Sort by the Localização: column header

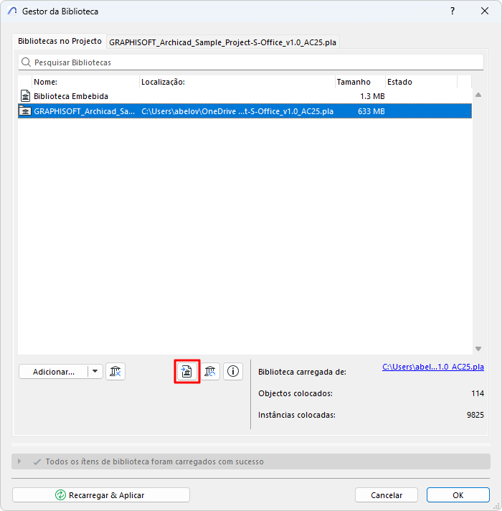point(237,82)
